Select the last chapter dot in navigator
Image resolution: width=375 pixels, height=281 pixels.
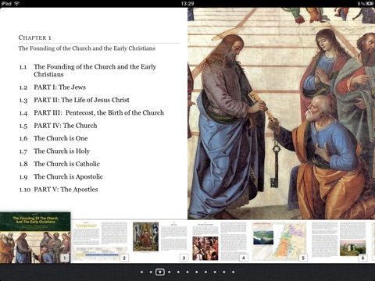234,272
